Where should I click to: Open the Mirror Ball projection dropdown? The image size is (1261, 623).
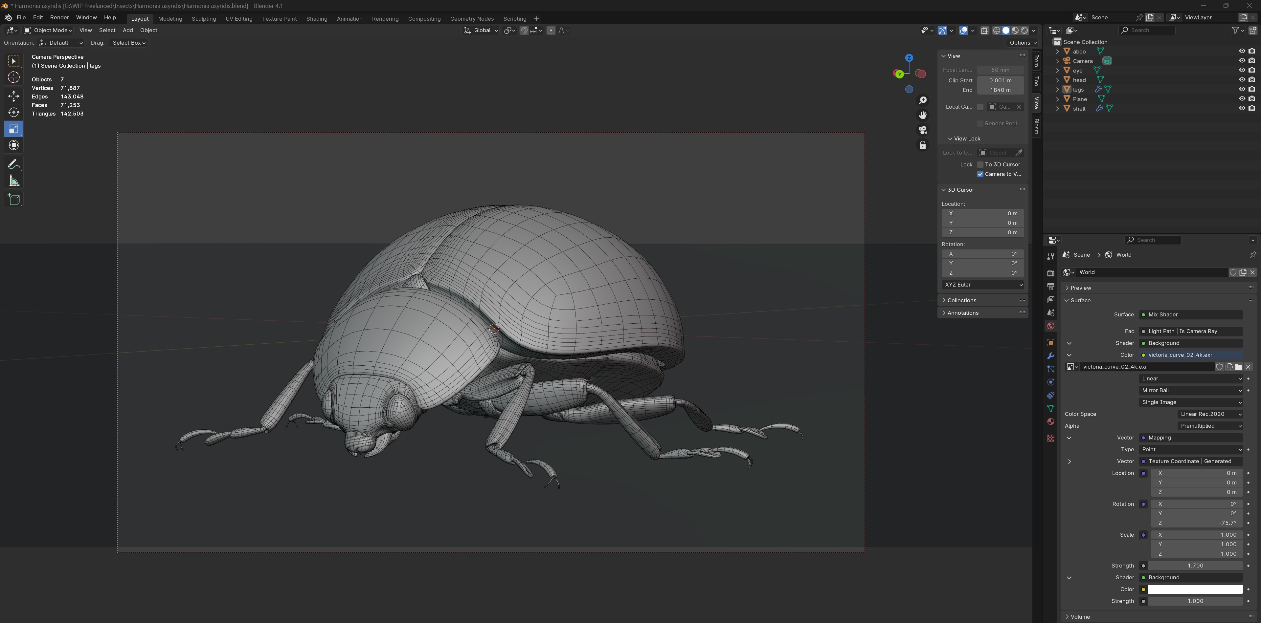point(1190,390)
